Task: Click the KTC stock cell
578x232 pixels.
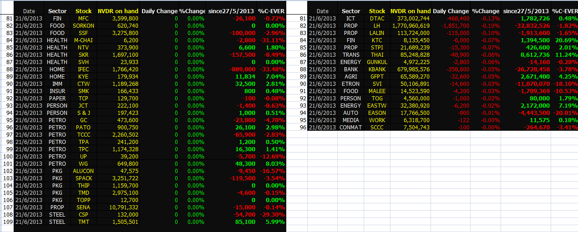Action: point(377,40)
